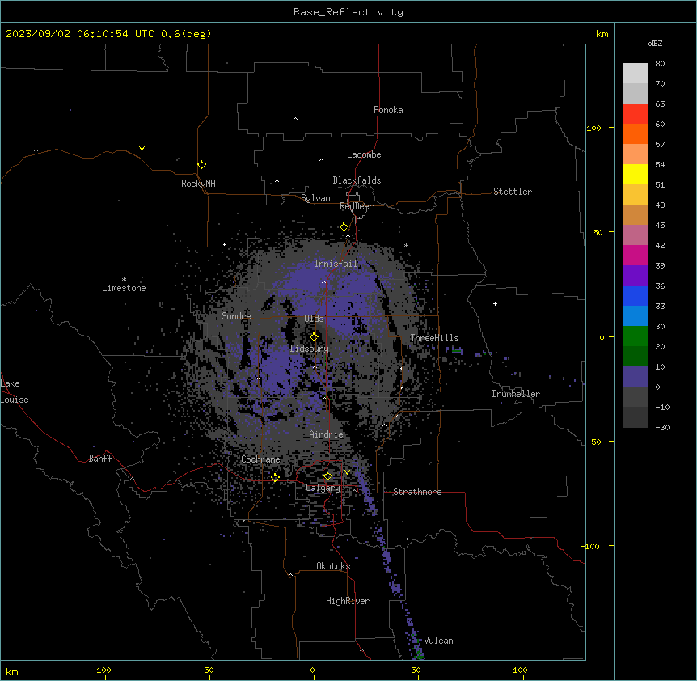Click the slate-purple 10 dBZ legend color

pyautogui.click(x=636, y=377)
